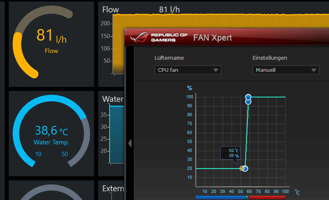Click the Lüftername label
Screen dimensions: 329x200
tap(169, 58)
